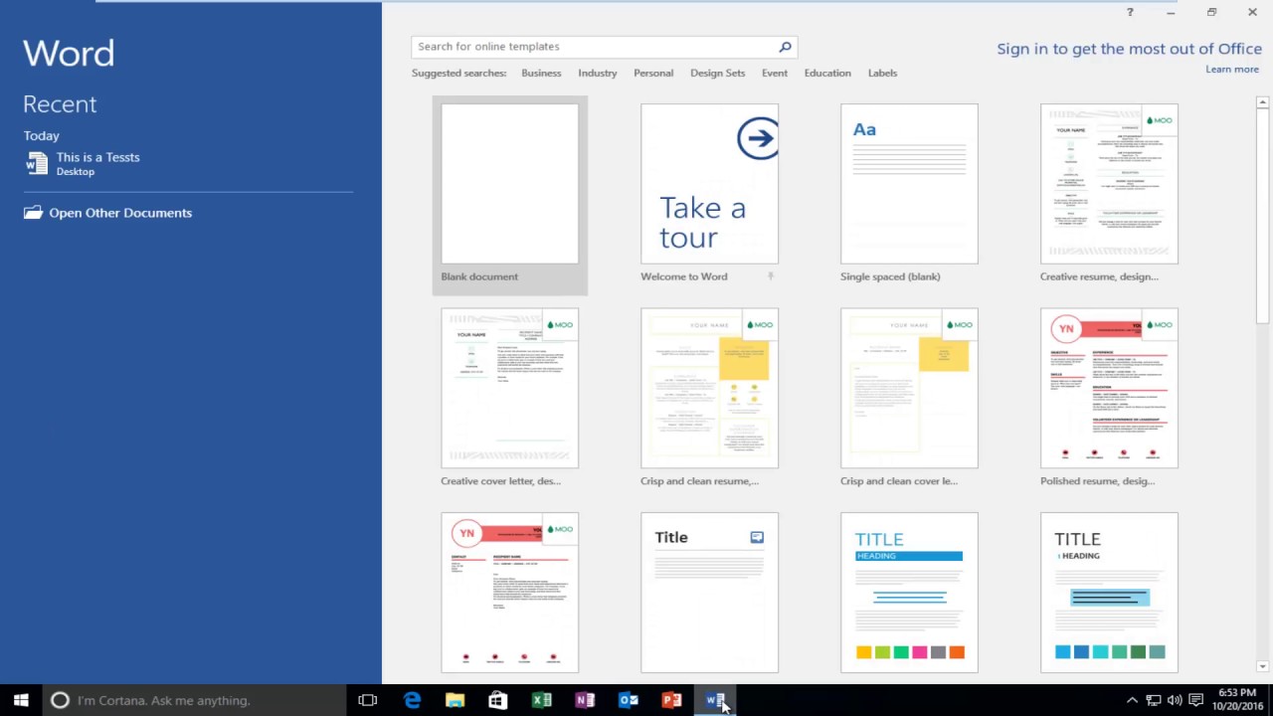
Task: Select the Design Sets suggested search
Action: tap(717, 73)
